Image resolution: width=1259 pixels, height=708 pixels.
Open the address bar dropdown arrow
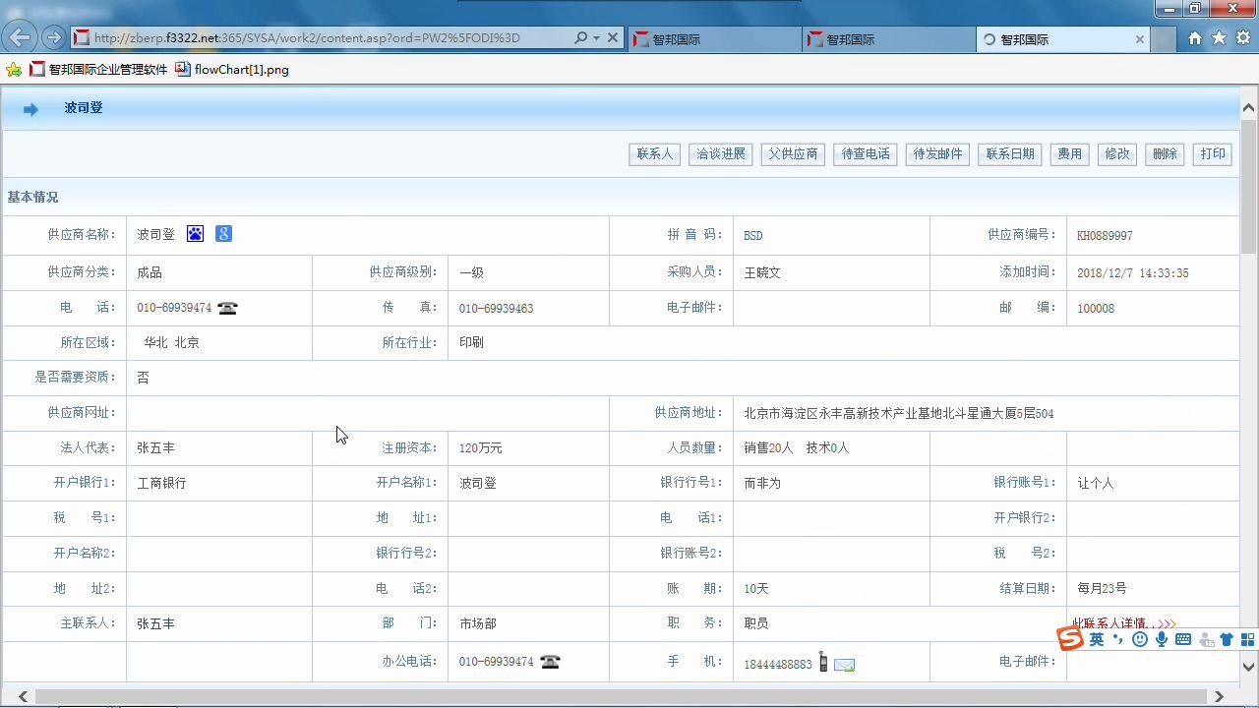coord(596,38)
